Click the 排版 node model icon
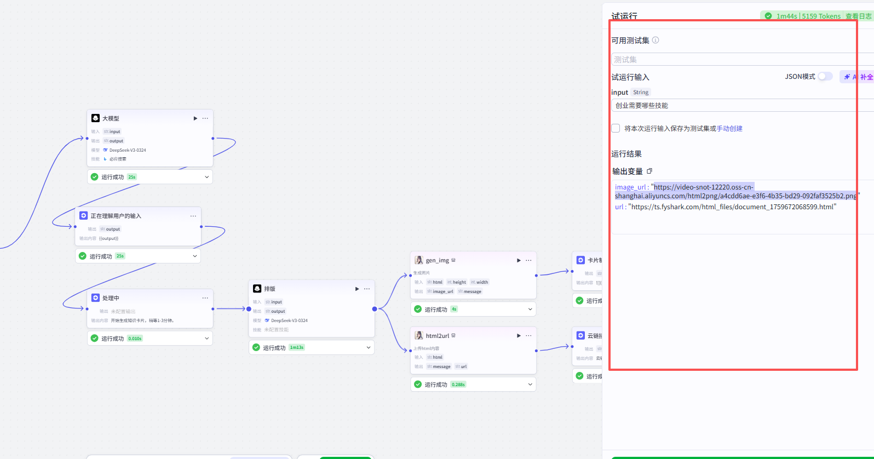Screen dimensions: 874x459 pos(257,289)
